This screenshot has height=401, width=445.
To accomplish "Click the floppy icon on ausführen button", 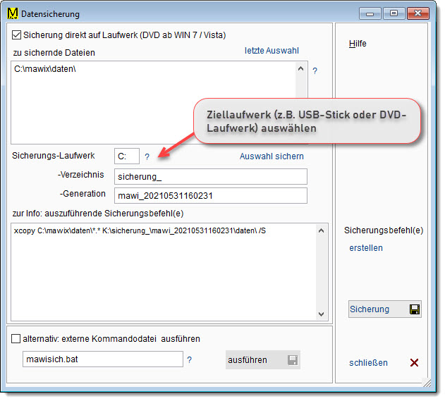I will click(x=292, y=360).
